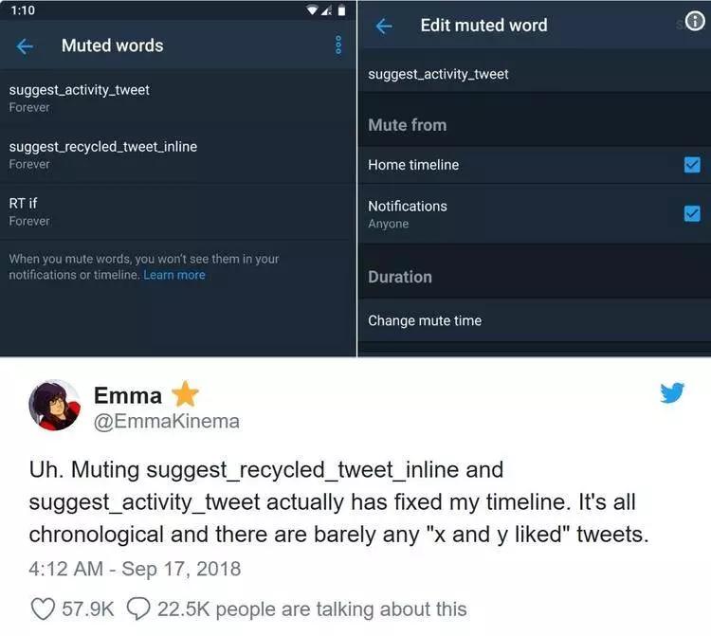The image size is (711, 636).
Task: Open replies via speech bubble icon
Action: [x=138, y=608]
